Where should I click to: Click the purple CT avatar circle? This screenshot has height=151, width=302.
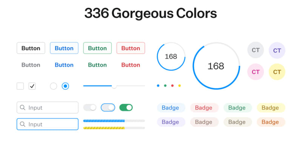(277, 50)
